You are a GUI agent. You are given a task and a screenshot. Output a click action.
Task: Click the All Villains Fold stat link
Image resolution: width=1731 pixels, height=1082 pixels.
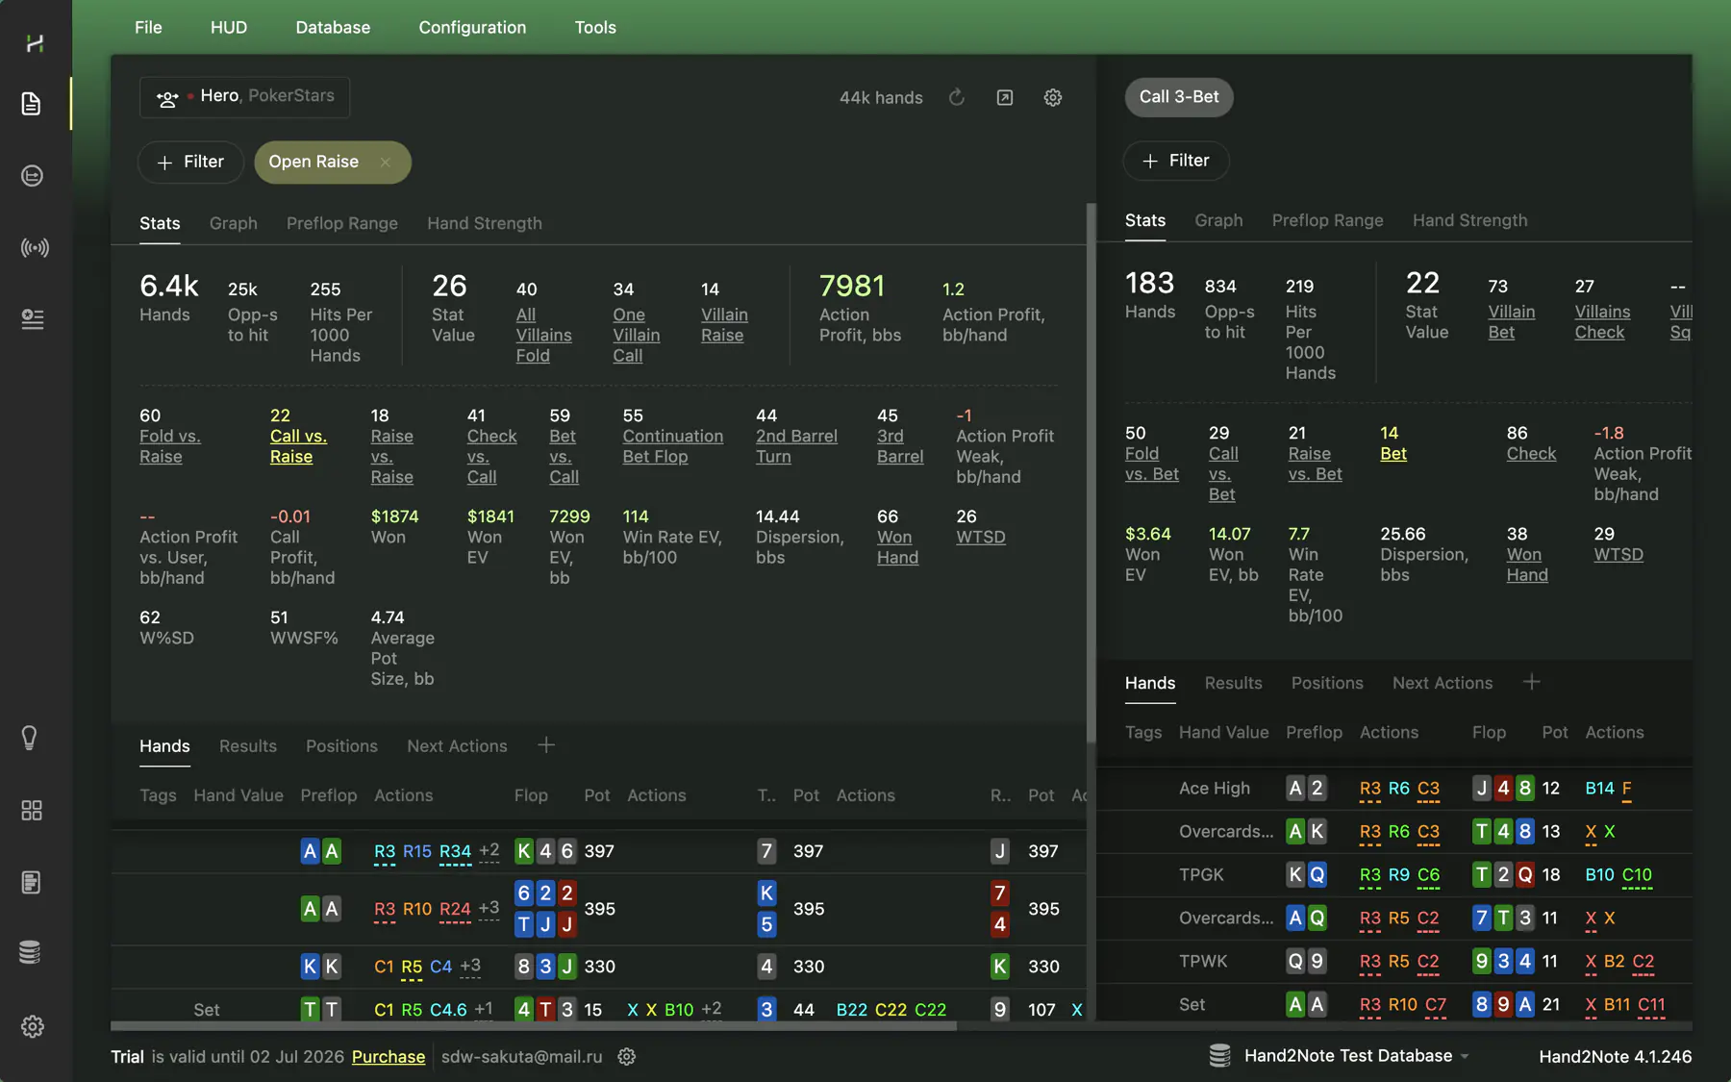click(x=543, y=335)
